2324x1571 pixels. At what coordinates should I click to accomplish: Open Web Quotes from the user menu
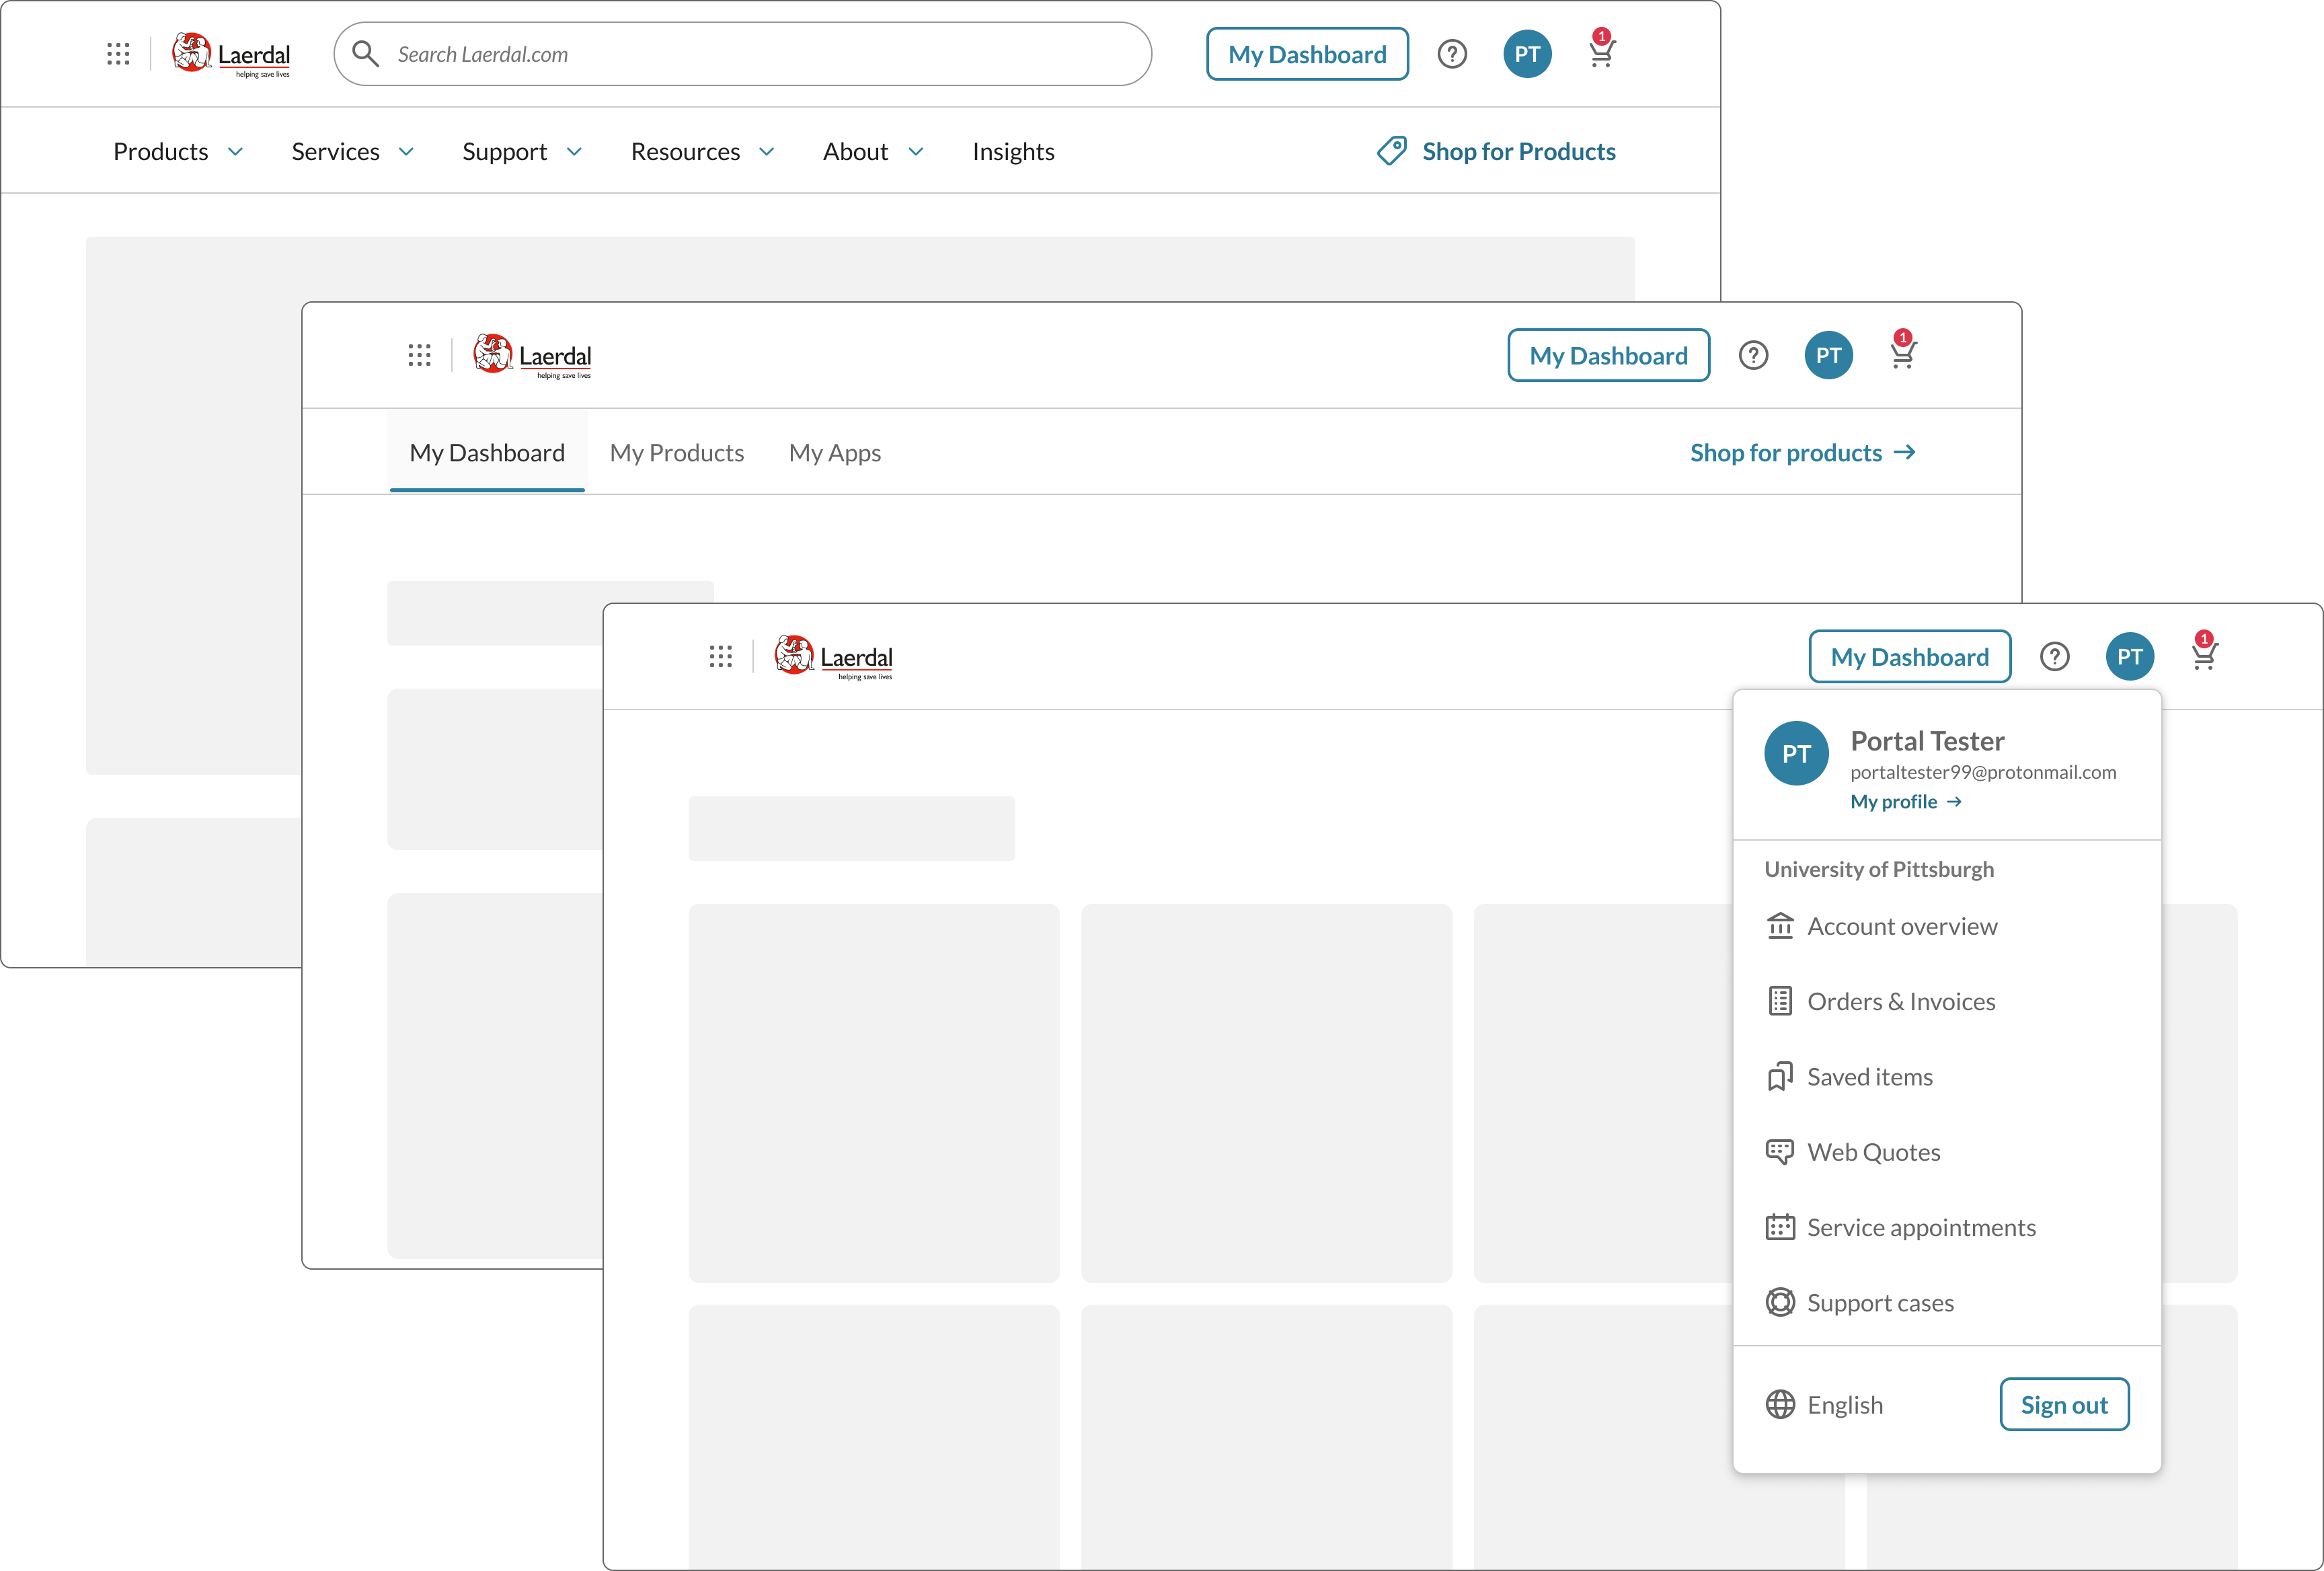(x=1873, y=1151)
